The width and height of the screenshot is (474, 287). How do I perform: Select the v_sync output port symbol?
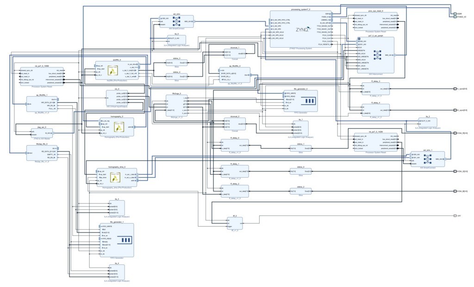click(455, 89)
